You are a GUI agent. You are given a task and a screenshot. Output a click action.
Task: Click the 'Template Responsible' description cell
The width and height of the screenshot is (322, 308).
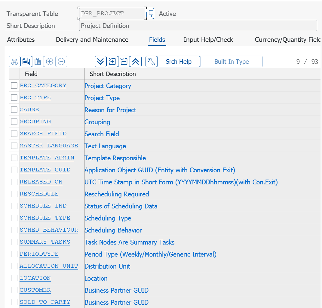click(x=115, y=158)
